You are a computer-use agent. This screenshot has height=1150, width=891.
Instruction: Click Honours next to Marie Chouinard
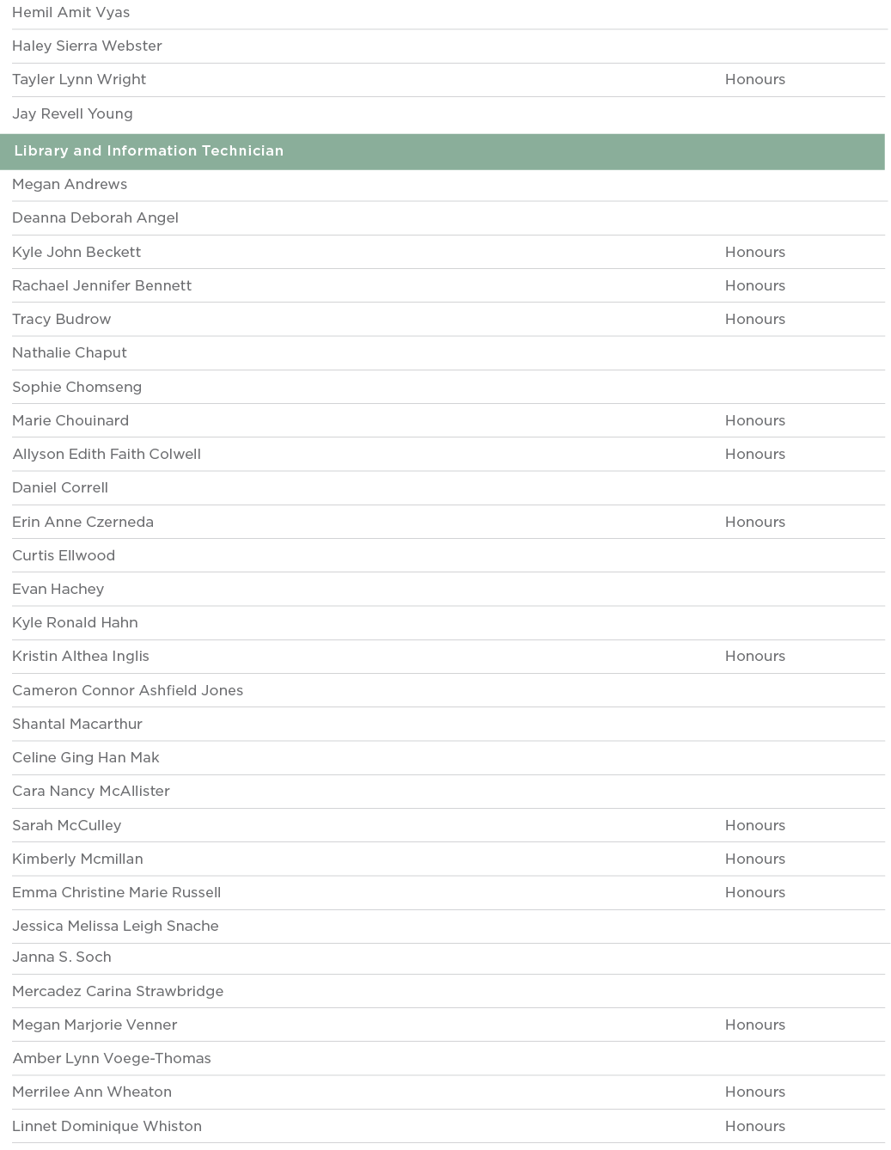[754, 421]
